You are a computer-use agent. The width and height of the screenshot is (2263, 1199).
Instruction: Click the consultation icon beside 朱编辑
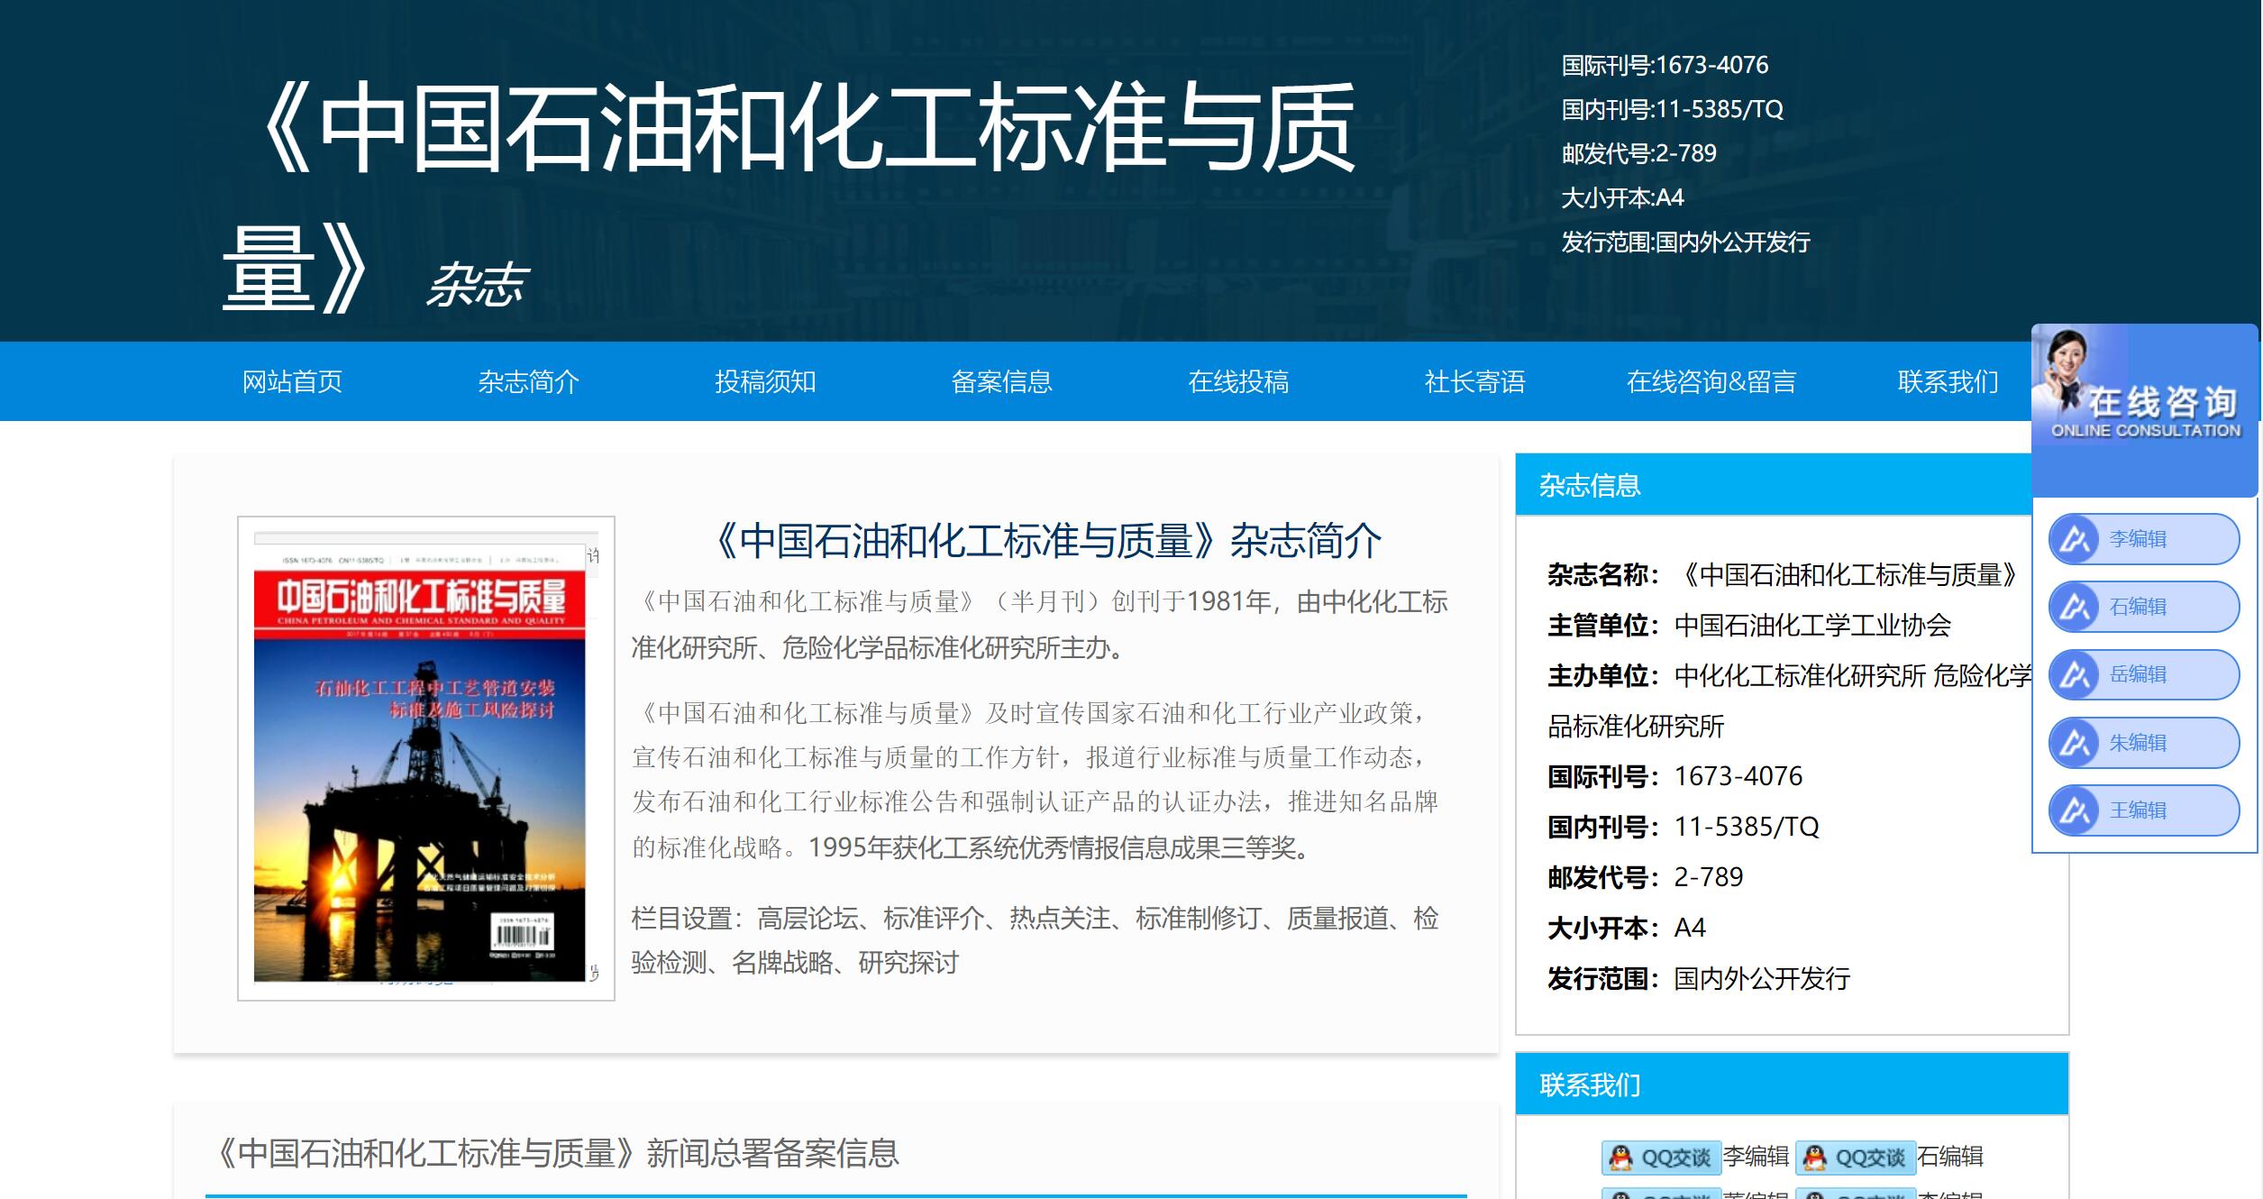pyautogui.click(x=2076, y=743)
